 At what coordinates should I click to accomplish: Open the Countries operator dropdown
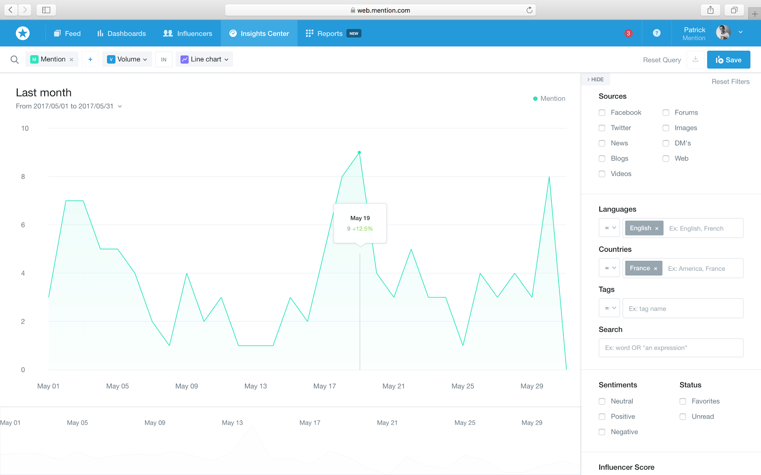(609, 268)
